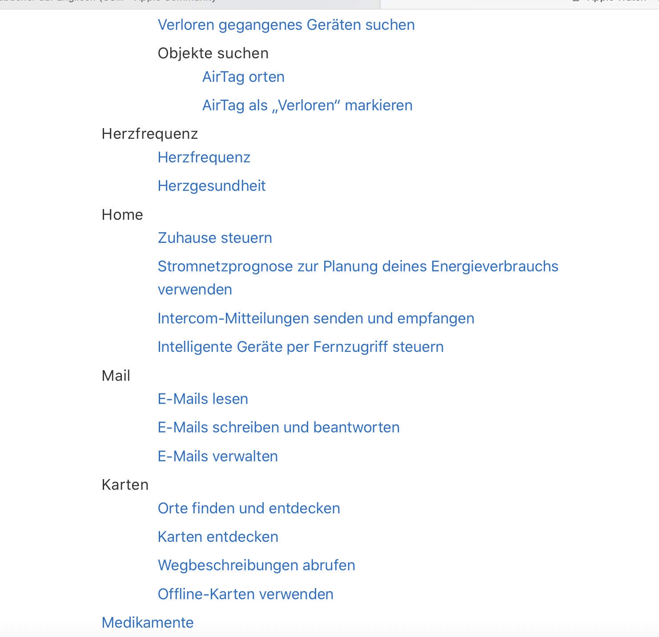659x637 pixels.
Task: Click the 'Objekte suchen' subsection heading
Action: coord(213,53)
